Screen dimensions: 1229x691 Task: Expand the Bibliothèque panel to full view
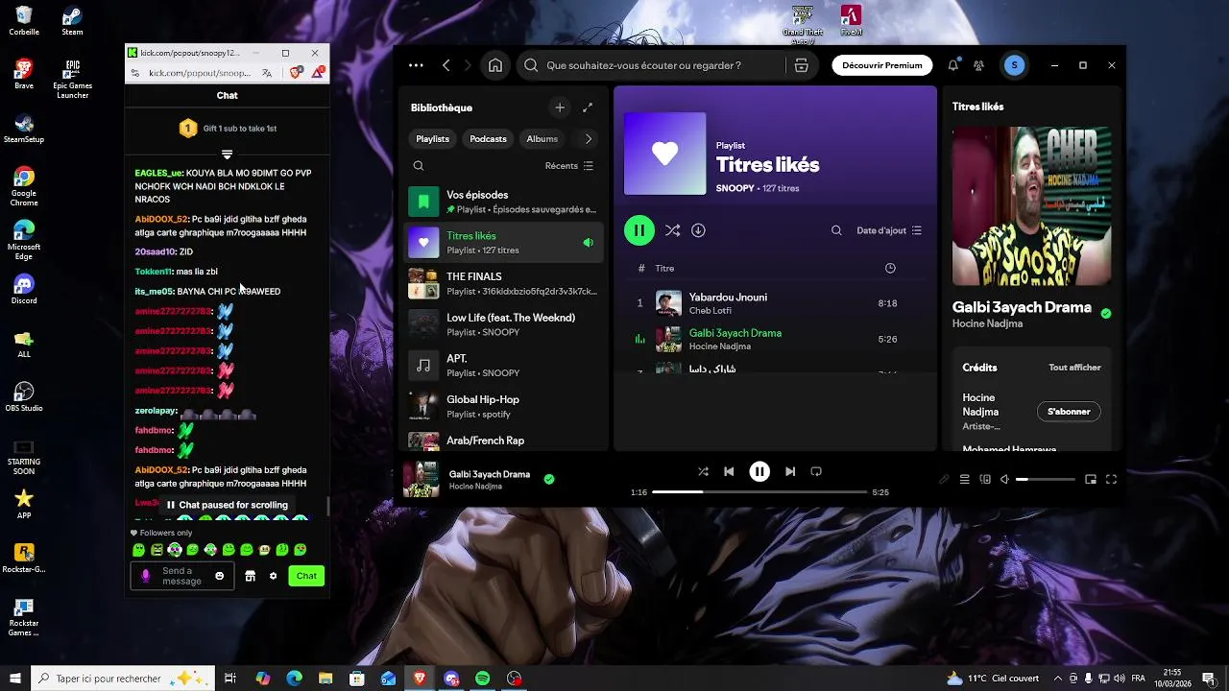tap(588, 107)
